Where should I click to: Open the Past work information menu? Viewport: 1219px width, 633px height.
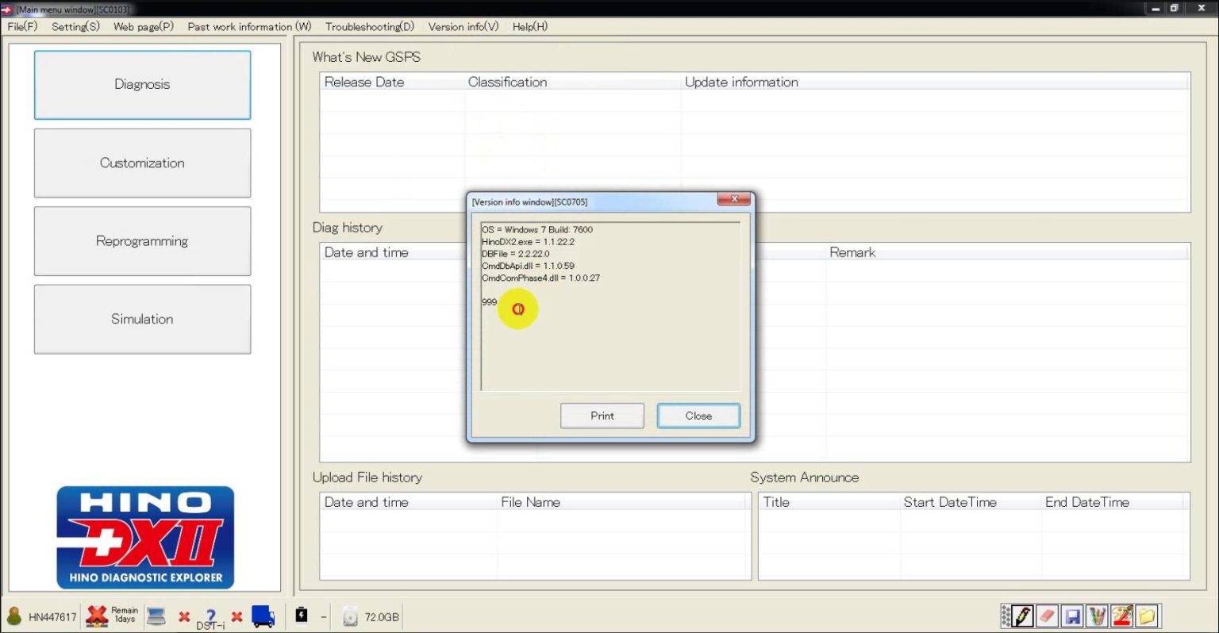[247, 26]
